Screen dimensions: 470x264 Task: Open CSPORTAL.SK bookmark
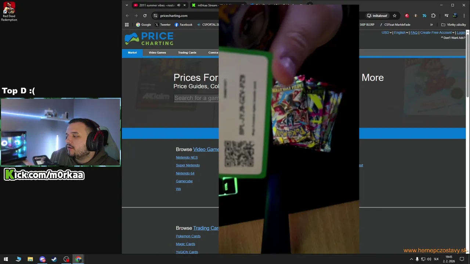[x=208, y=25]
